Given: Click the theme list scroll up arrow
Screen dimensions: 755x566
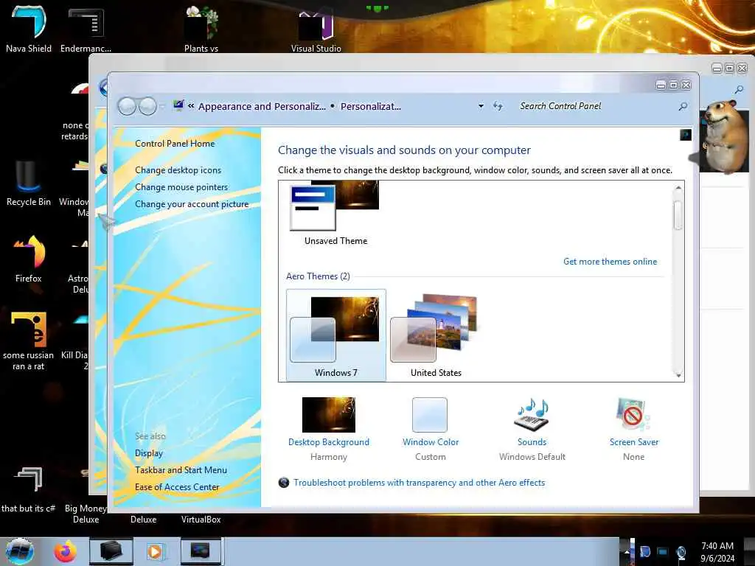Looking at the screenshot, I should pyautogui.click(x=678, y=188).
